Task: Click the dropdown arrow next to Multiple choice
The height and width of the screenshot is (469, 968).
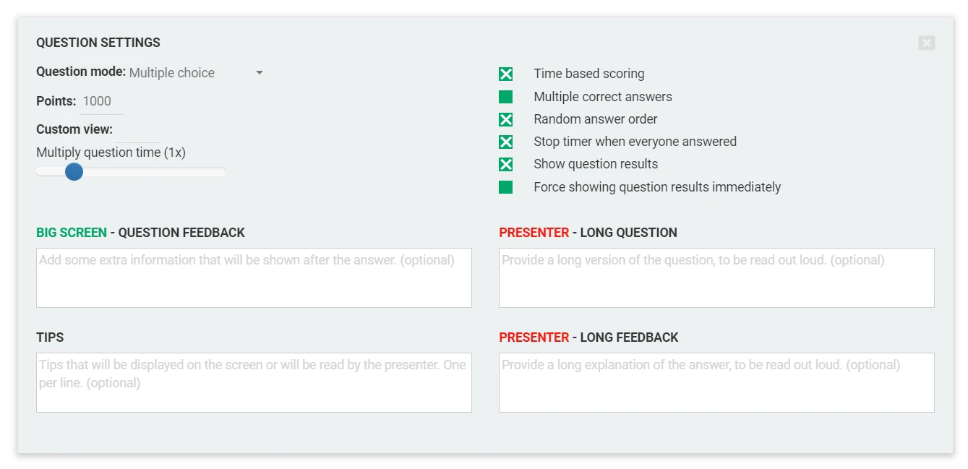Action: point(260,73)
